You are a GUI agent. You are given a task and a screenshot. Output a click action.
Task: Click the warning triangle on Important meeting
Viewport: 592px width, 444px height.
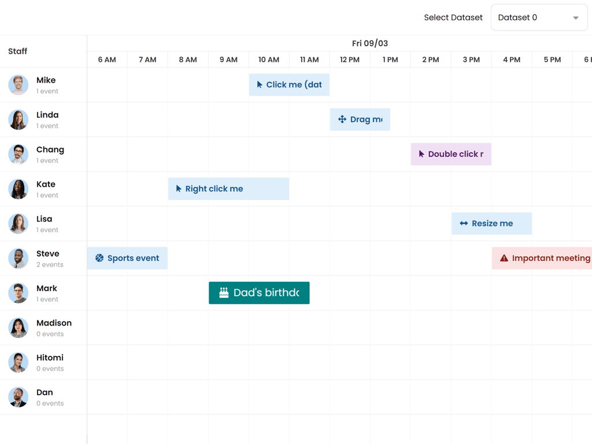coord(504,258)
